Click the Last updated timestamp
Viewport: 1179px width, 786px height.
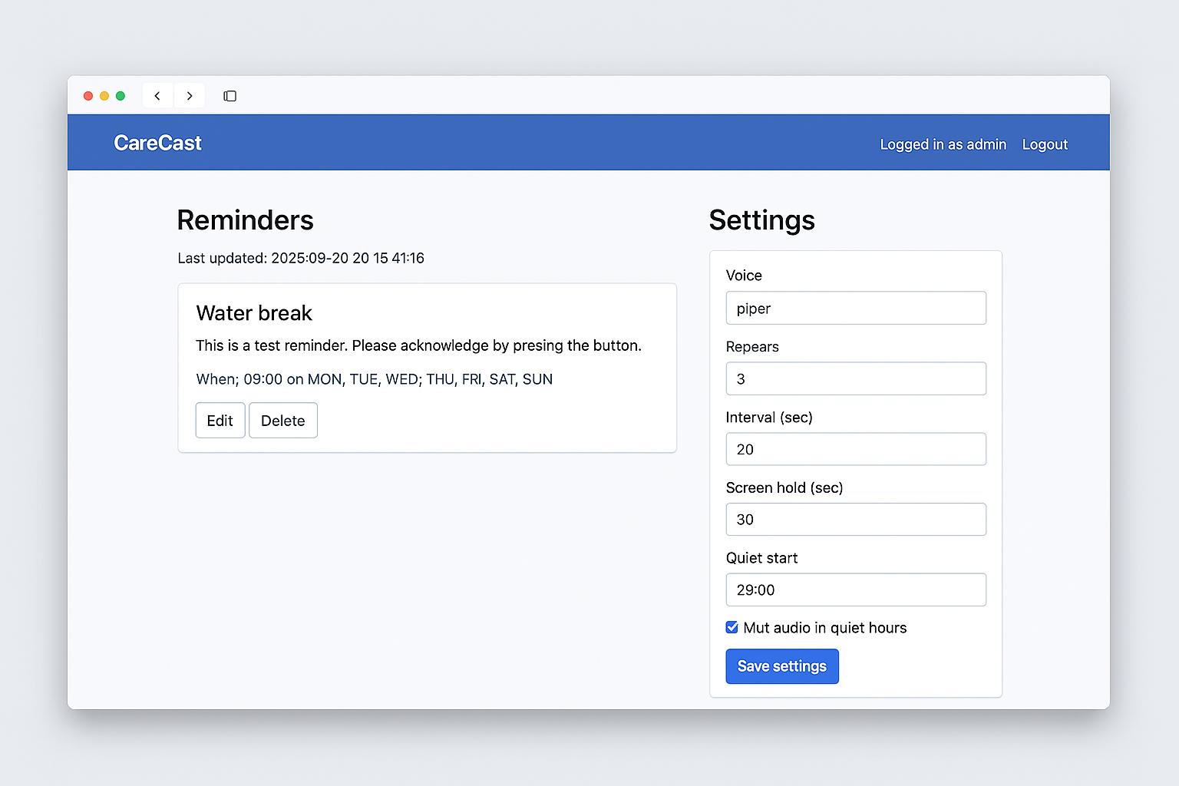click(x=301, y=258)
